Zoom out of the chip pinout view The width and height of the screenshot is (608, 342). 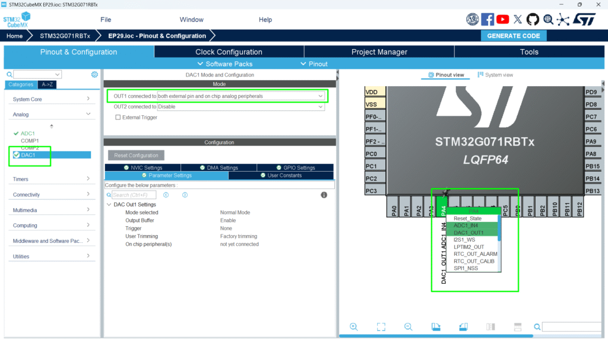[x=408, y=327]
